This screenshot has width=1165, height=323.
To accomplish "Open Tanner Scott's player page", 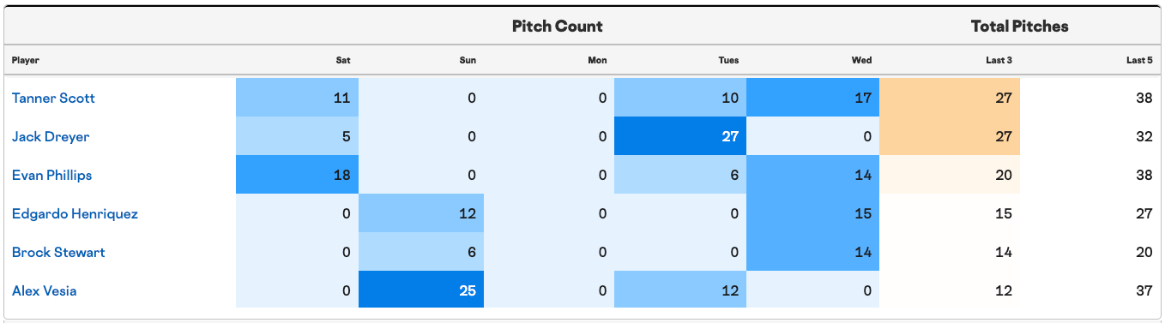I will pyautogui.click(x=53, y=98).
